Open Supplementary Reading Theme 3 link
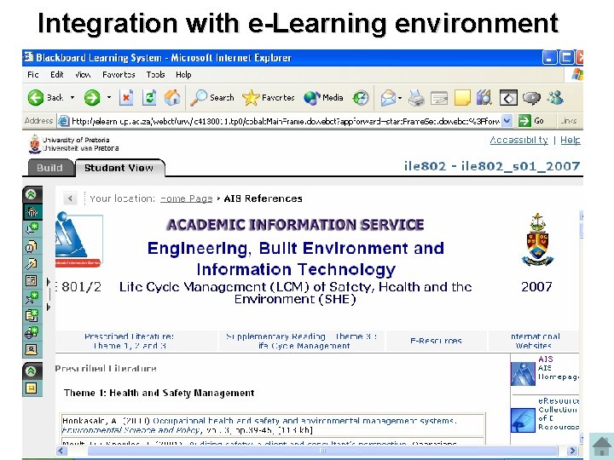 pos(302,341)
